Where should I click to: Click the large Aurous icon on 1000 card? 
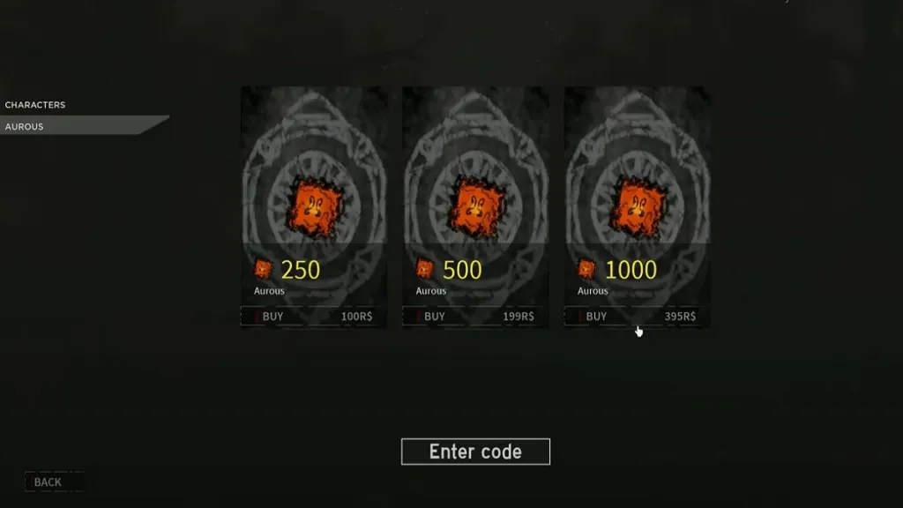pyautogui.click(x=638, y=207)
